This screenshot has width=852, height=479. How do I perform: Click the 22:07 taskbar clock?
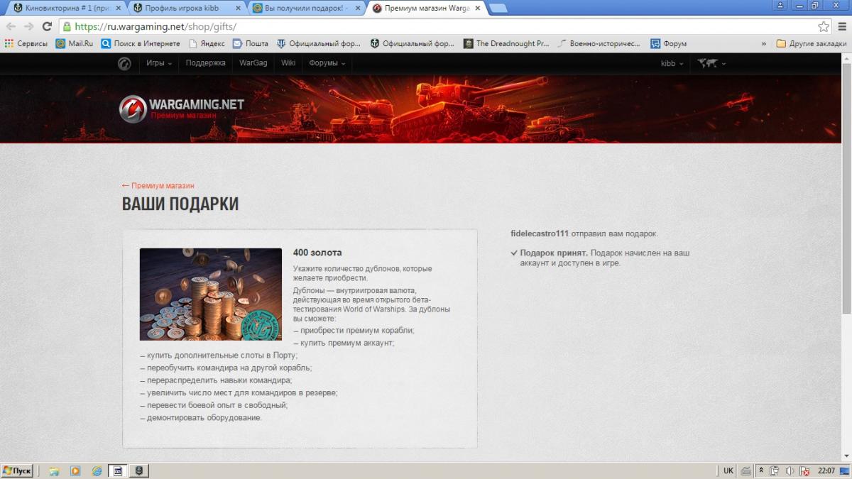[826, 470]
